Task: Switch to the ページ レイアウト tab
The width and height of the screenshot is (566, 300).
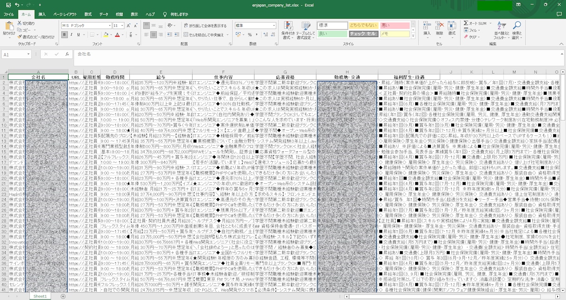Action: coord(65,14)
